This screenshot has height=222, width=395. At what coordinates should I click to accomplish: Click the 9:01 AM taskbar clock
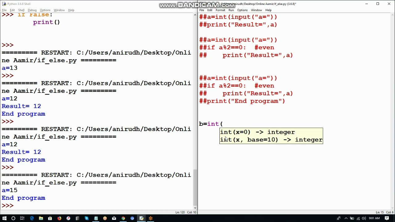coord(374,218)
